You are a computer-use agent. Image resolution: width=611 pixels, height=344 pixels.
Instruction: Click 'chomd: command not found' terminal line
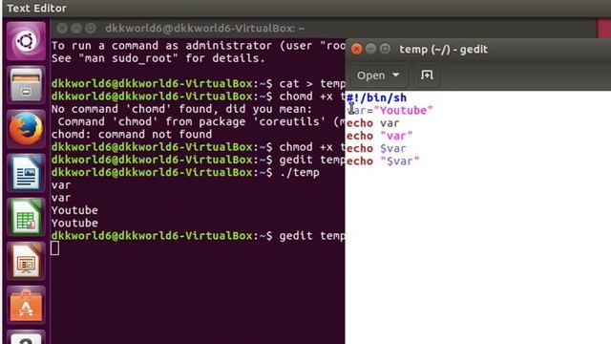[132, 134]
